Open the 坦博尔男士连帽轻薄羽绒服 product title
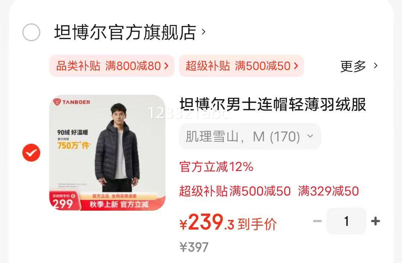Image resolution: width=402 pixels, height=263 pixels. [x=273, y=104]
